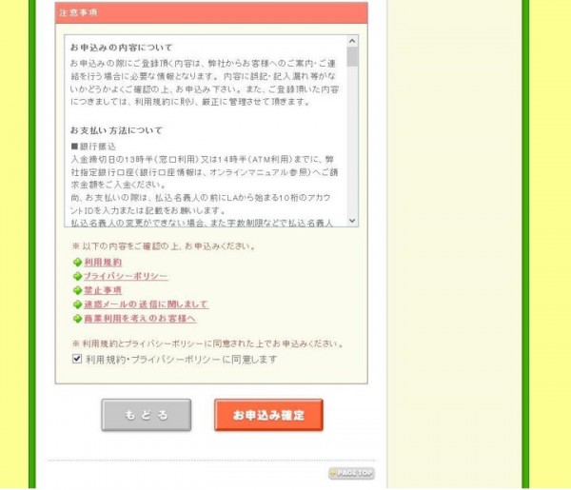Open 商業利用を考えのお客様へ link
Image resolution: width=571 pixels, height=490 pixels.
[x=140, y=319]
